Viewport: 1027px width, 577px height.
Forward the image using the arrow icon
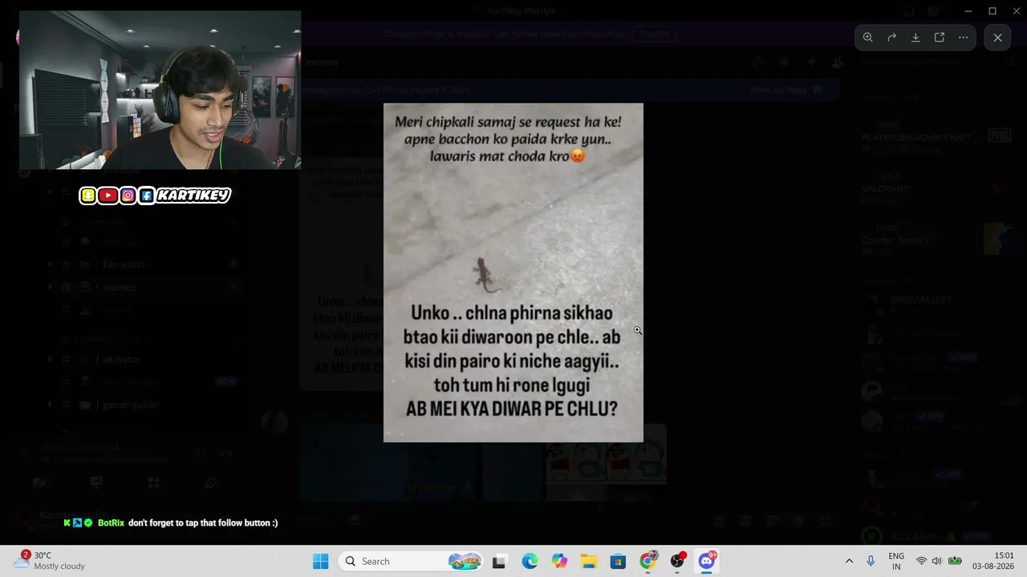pos(891,38)
